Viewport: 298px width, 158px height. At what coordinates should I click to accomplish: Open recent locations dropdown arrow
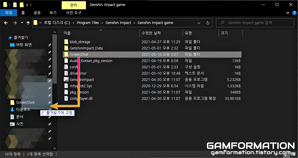(x=22, y=23)
